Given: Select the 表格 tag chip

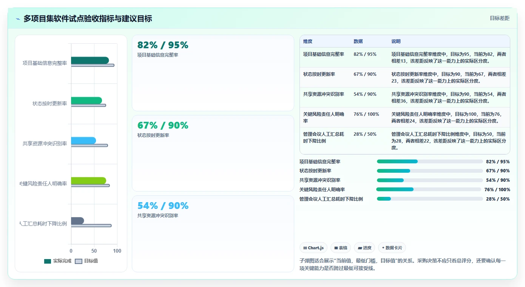Looking at the screenshot, I should [341, 248].
